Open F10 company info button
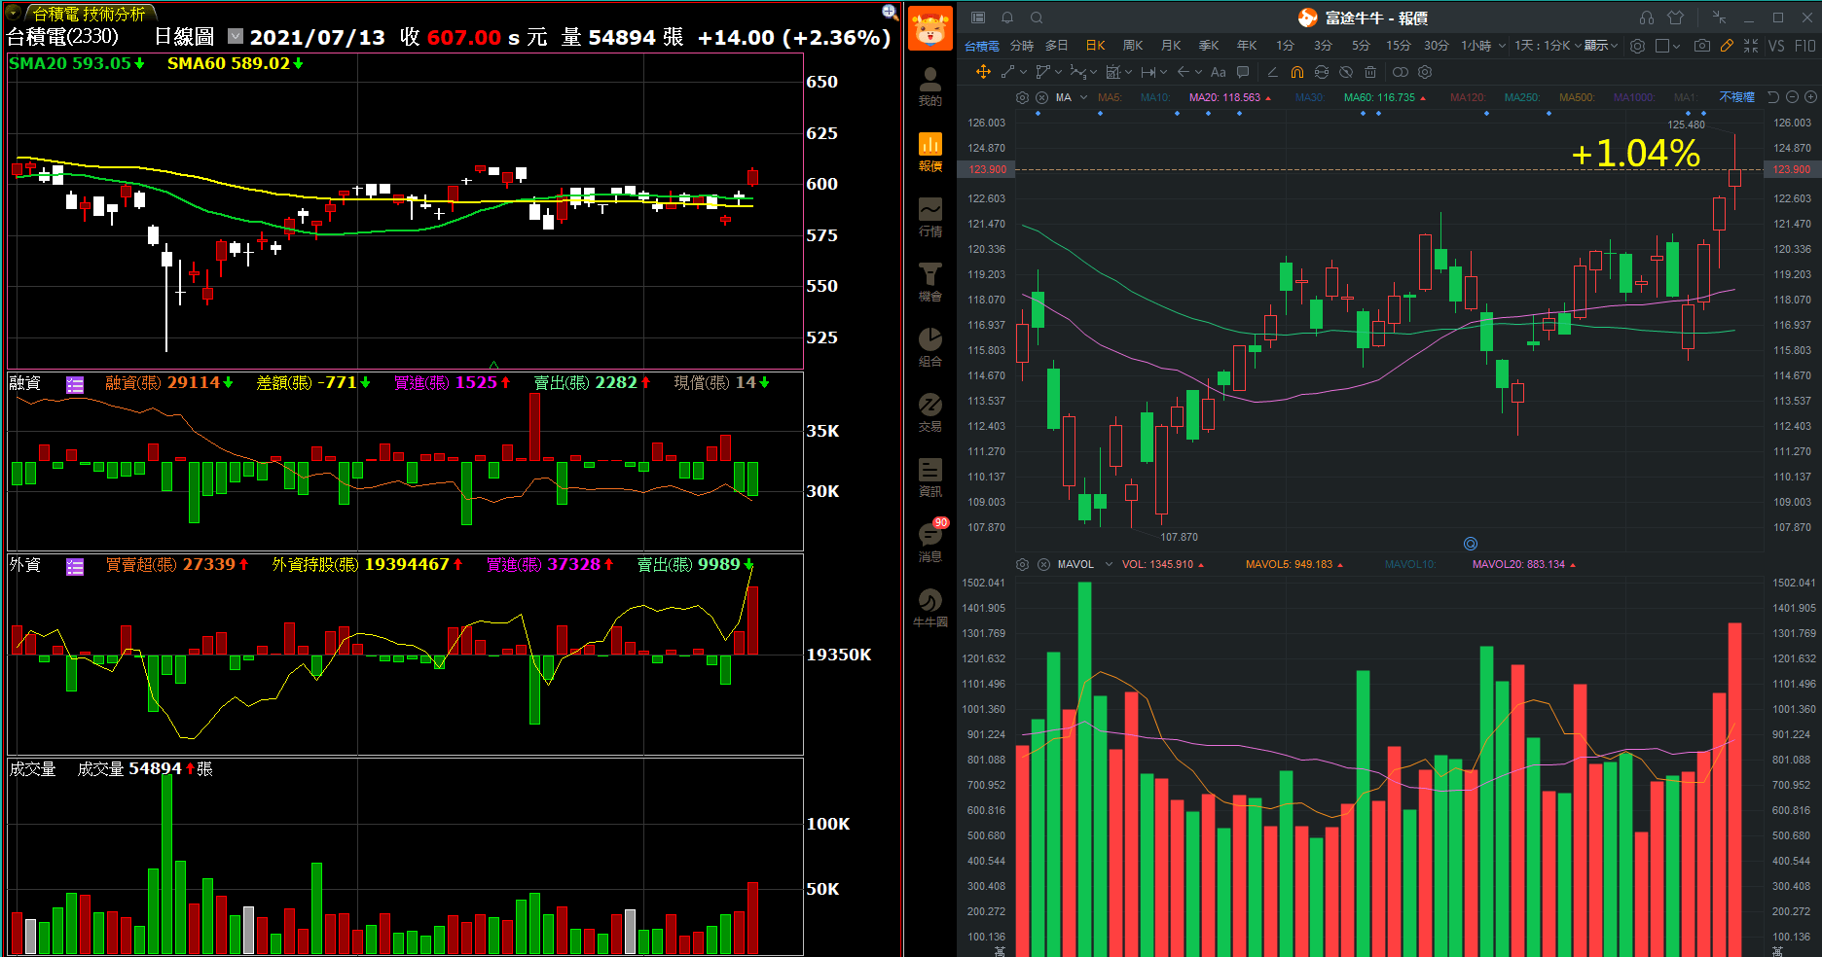This screenshot has height=957, width=1822. 1804,46
